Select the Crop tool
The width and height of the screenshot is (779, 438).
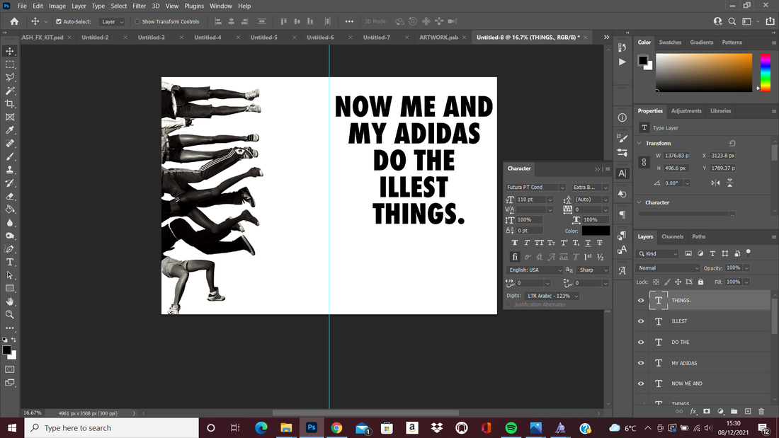click(x=10, y=104)
